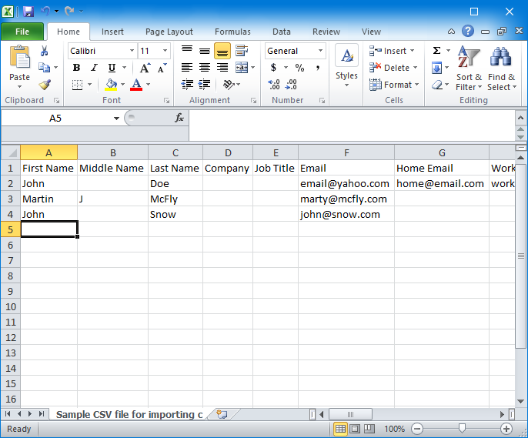Click Decrease Decimal icon
Screen dimensions: 528x438
[x=291, y=84]
